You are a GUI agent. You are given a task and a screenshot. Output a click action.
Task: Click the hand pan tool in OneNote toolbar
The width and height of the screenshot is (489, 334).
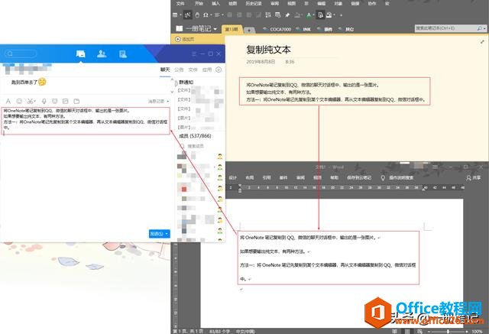pos(197,15)
